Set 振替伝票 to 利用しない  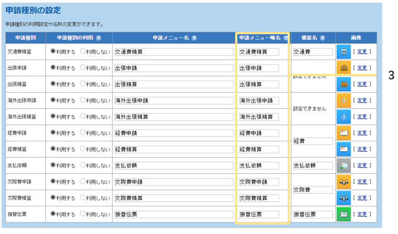point(83,214)
